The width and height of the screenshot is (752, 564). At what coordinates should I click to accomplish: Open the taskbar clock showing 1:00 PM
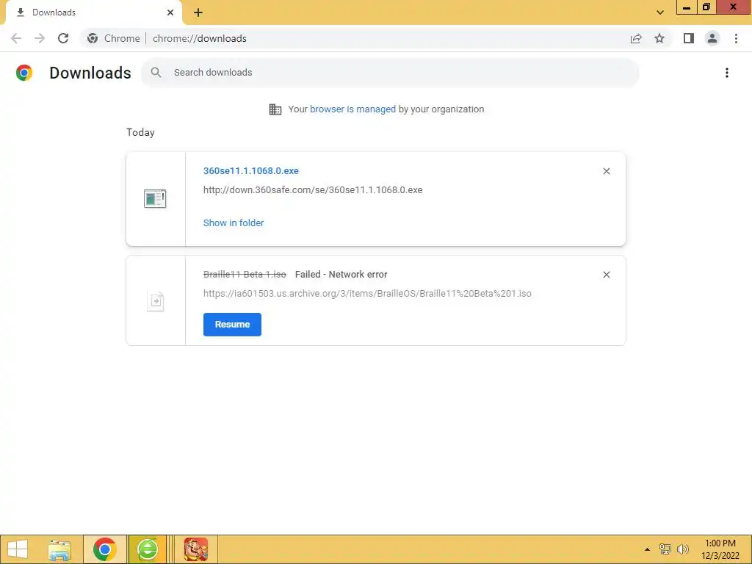coord(720,549)
